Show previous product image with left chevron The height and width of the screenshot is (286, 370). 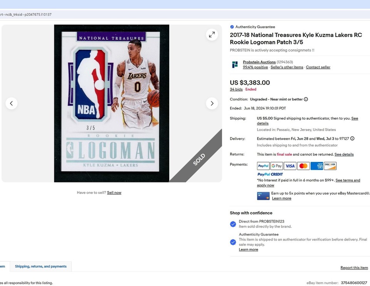12,103
